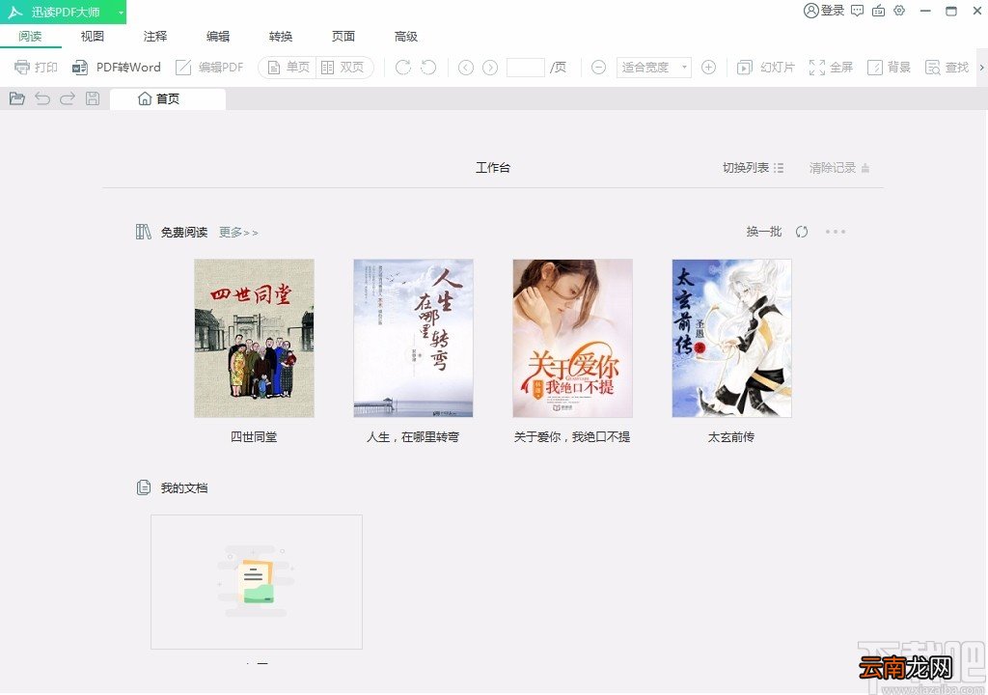
Task: Go to previous page arrow
Action: point(466,67)
